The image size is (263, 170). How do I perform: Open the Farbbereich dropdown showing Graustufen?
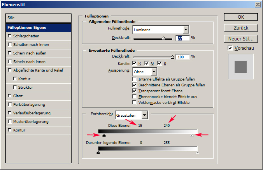click(131, 115)
